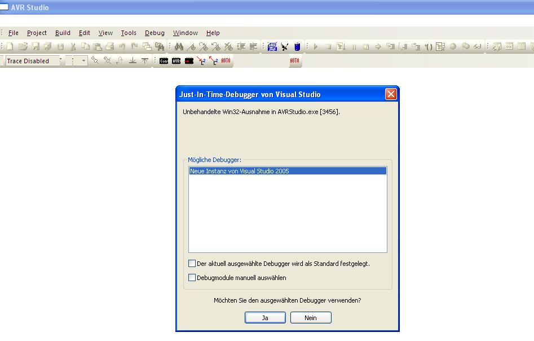The height and width of the screenshot is (341, 534).
Task: Close the Just-In-Time-Debugger dialog
Action: coord(391,94)
